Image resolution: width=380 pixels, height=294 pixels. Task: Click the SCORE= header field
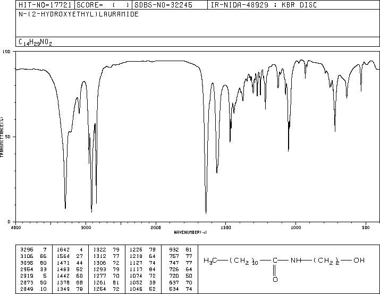tap(103, 5)
